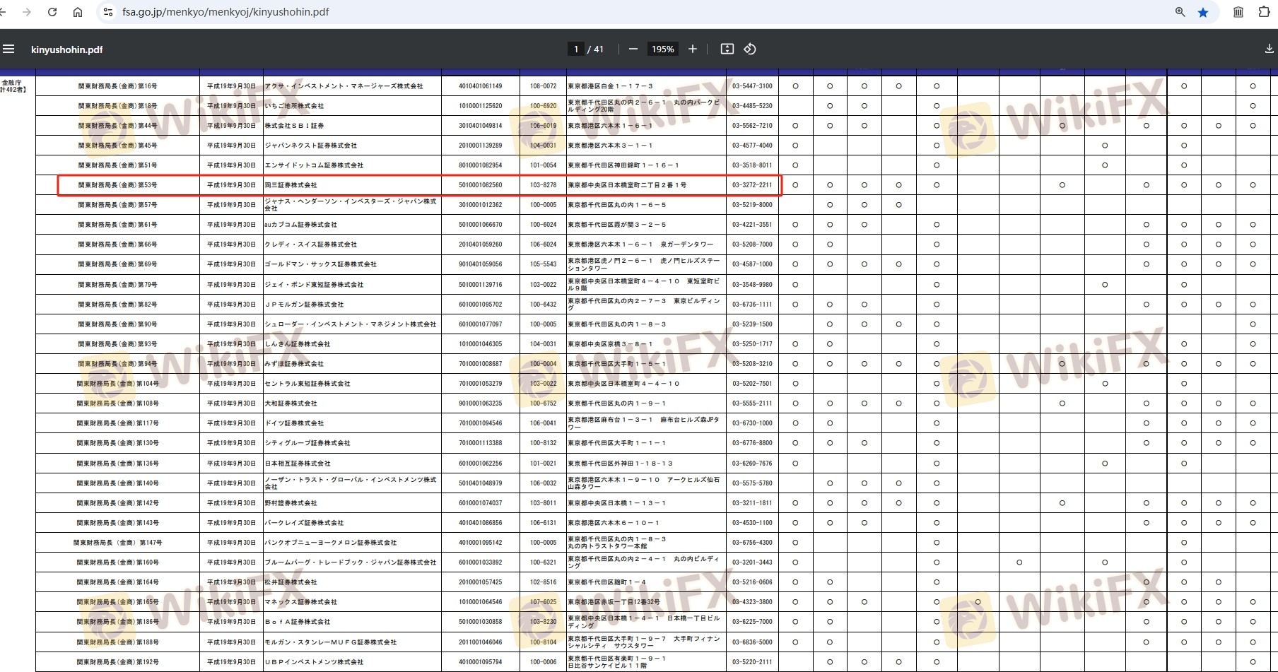1278x672 pixels.
Task: Download the kinyushohin.pdf file
Action: pyautogui.click(x=1269, y=49)
